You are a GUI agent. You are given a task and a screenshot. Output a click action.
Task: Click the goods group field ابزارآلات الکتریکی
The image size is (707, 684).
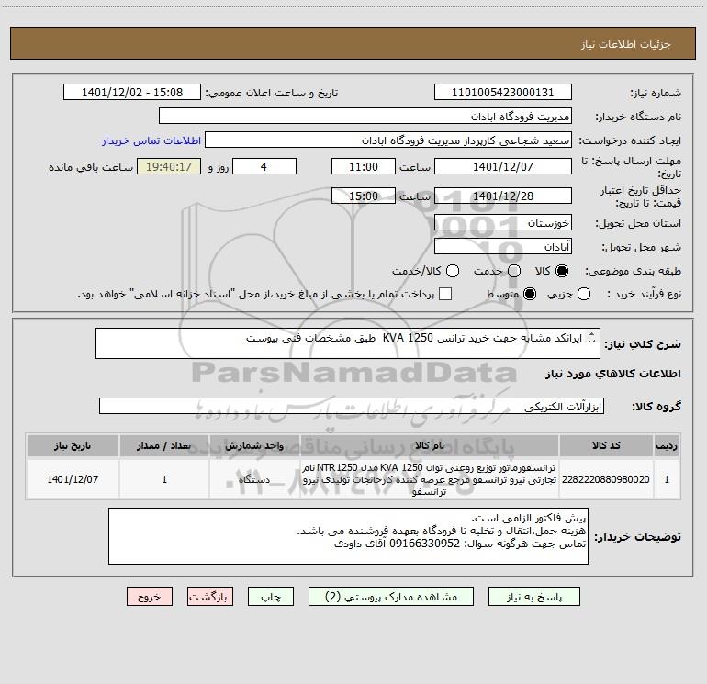coord(352,406)
